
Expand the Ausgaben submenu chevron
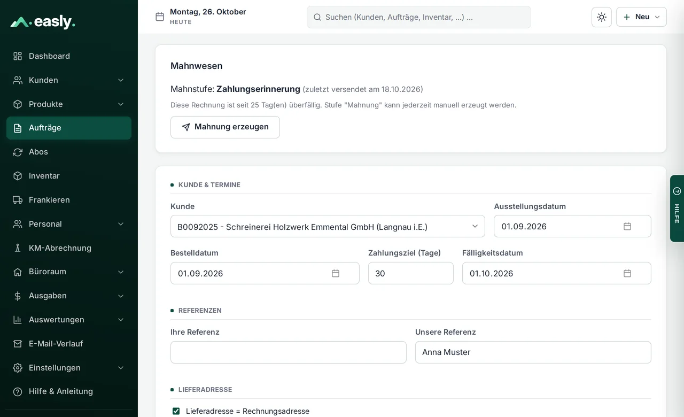pyautogui.click(x=121, y=296)
